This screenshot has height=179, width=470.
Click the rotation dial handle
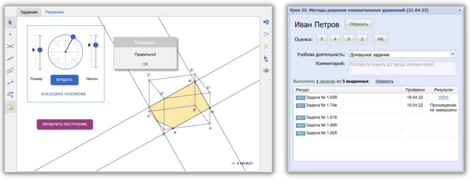click(x=73, y=37)
